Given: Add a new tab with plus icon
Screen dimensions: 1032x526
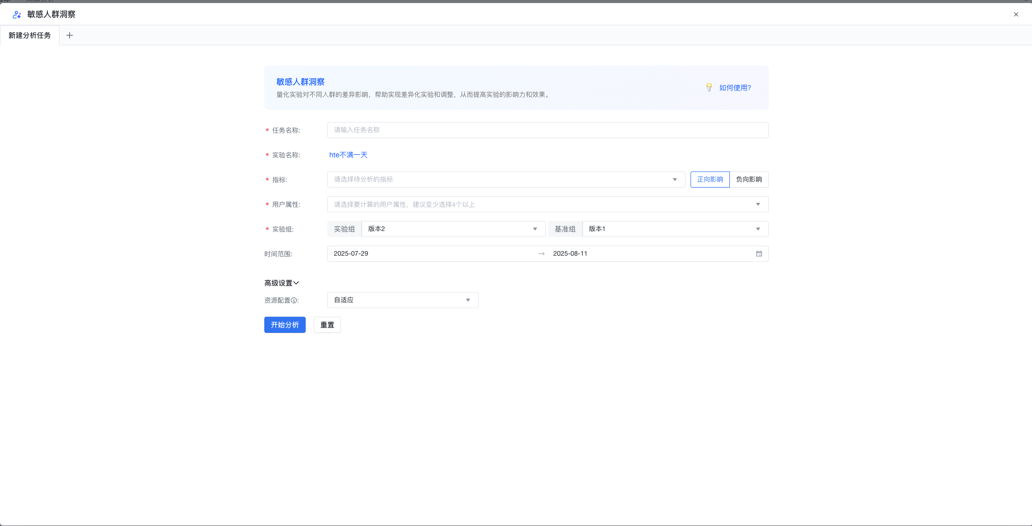Looking at the screenshot, I should (x=70, y=35).
